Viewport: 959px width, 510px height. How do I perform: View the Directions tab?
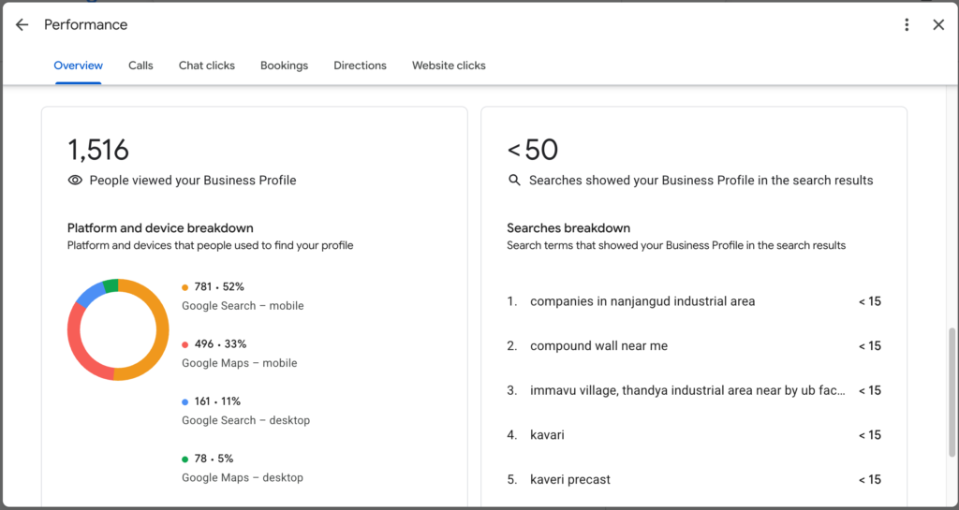pos(361,66)
